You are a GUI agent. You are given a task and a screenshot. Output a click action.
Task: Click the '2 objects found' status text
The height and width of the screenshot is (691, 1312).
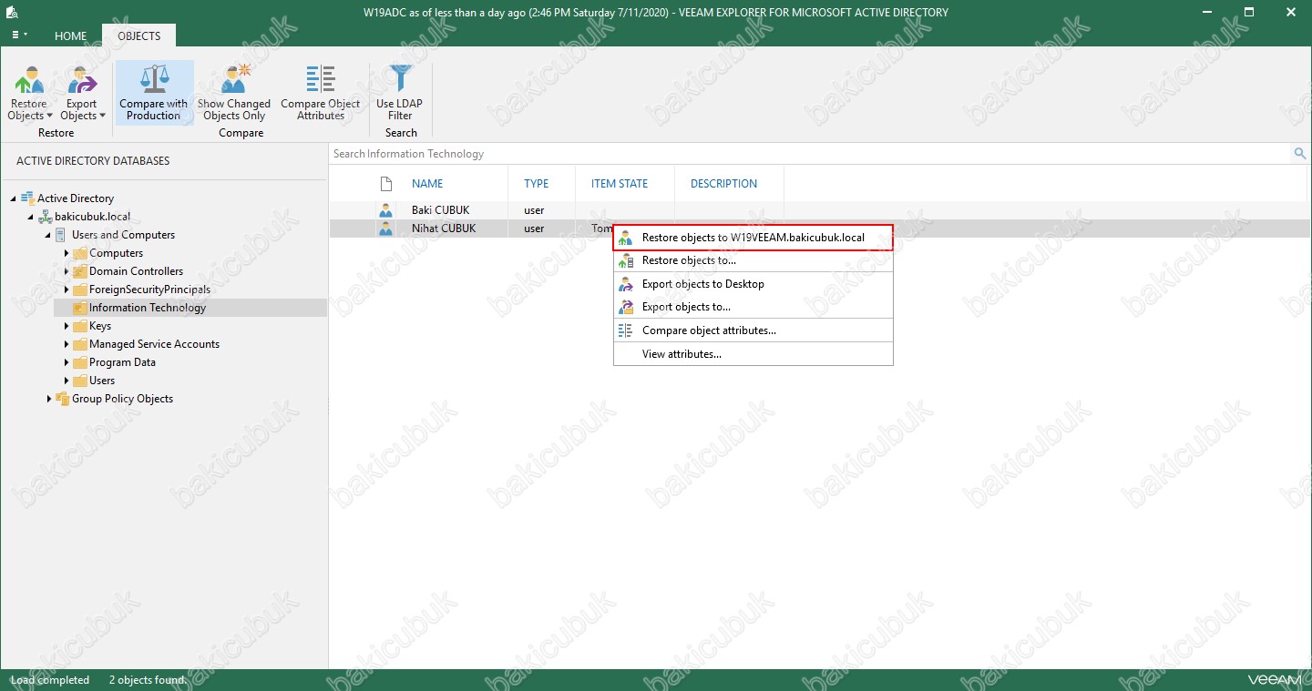(x=147, y=680)
